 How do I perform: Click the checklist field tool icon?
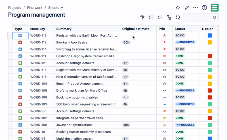[x=160, y=18]
